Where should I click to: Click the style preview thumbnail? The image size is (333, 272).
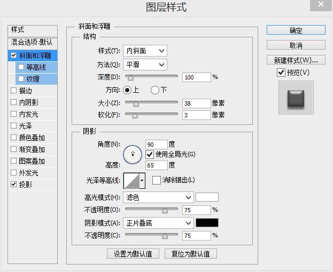296,98
